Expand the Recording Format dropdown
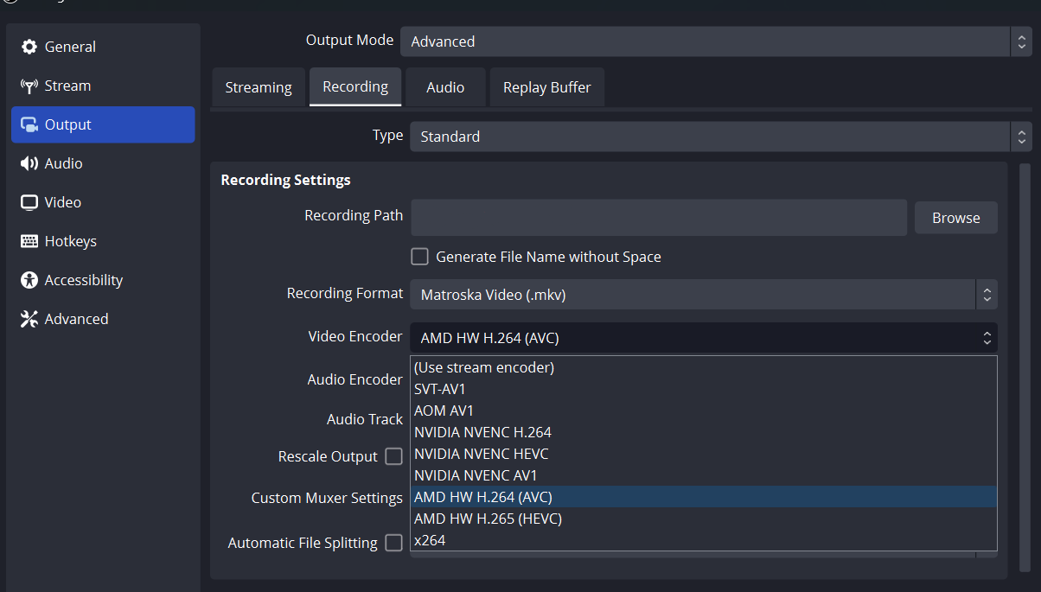This screenshot has width=1041, height=592. pyautogui.click(x=703, y=295)
